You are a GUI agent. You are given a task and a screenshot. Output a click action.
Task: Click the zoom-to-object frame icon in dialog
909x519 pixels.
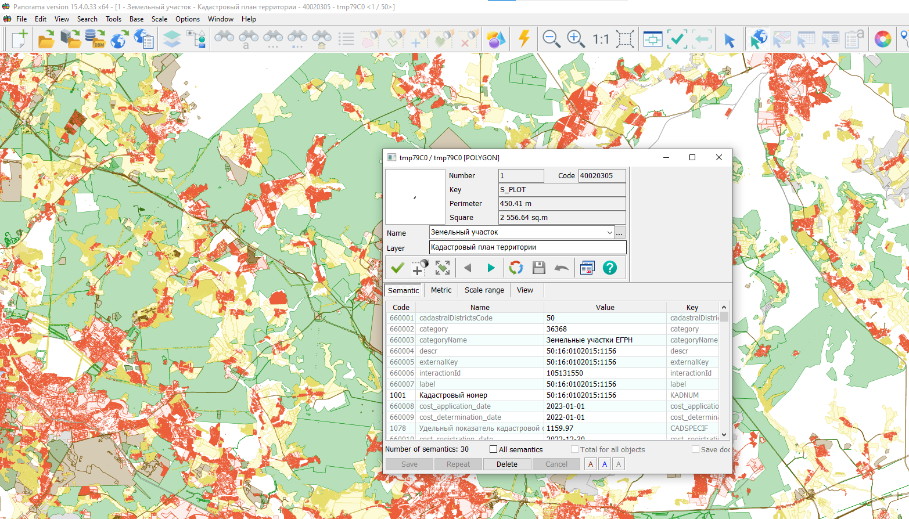(443, 268)
